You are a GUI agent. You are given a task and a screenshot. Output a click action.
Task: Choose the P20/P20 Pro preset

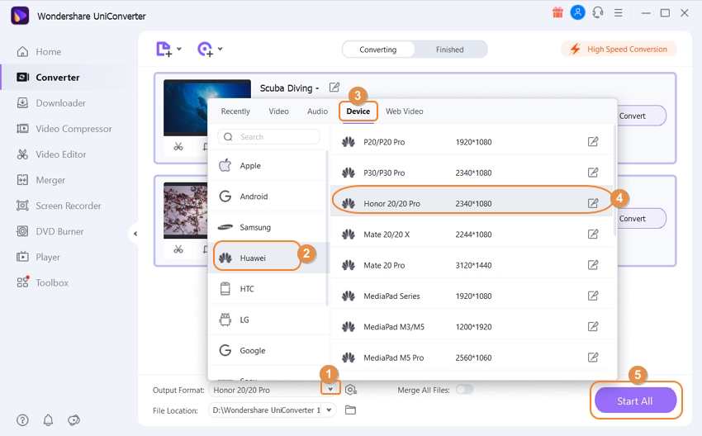click(471, 142)
